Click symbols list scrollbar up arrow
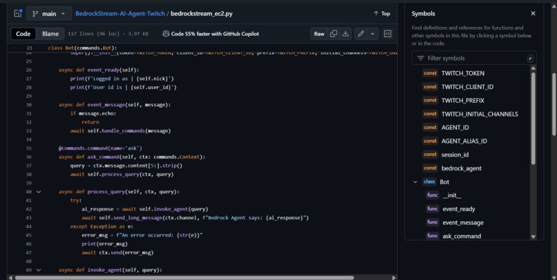 (534, 68)
